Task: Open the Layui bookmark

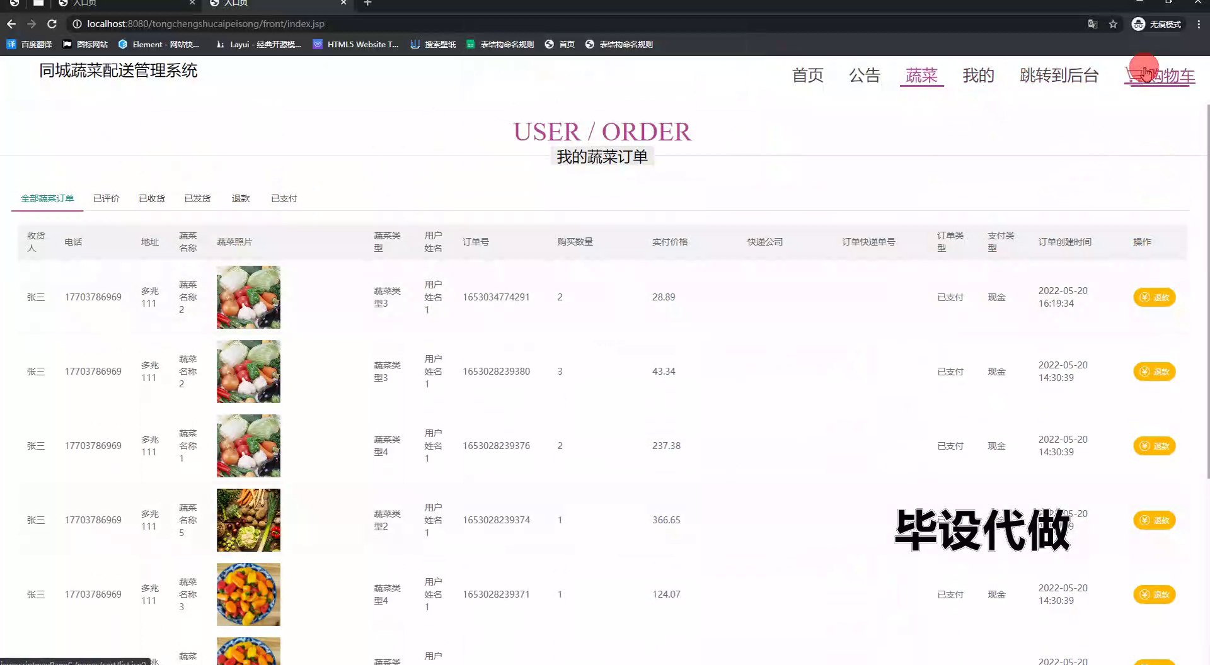Action: 258,44
